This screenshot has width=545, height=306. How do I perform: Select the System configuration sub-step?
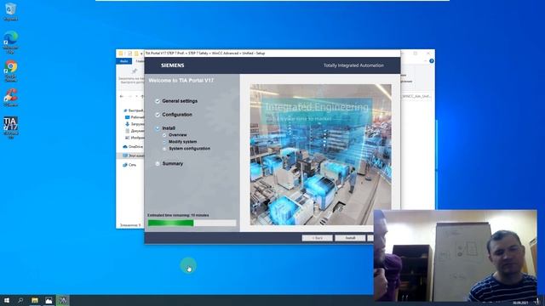coord(189,149)
